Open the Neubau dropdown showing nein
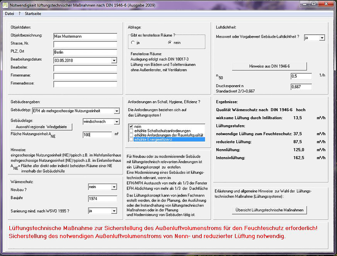 tap(113, 186)
